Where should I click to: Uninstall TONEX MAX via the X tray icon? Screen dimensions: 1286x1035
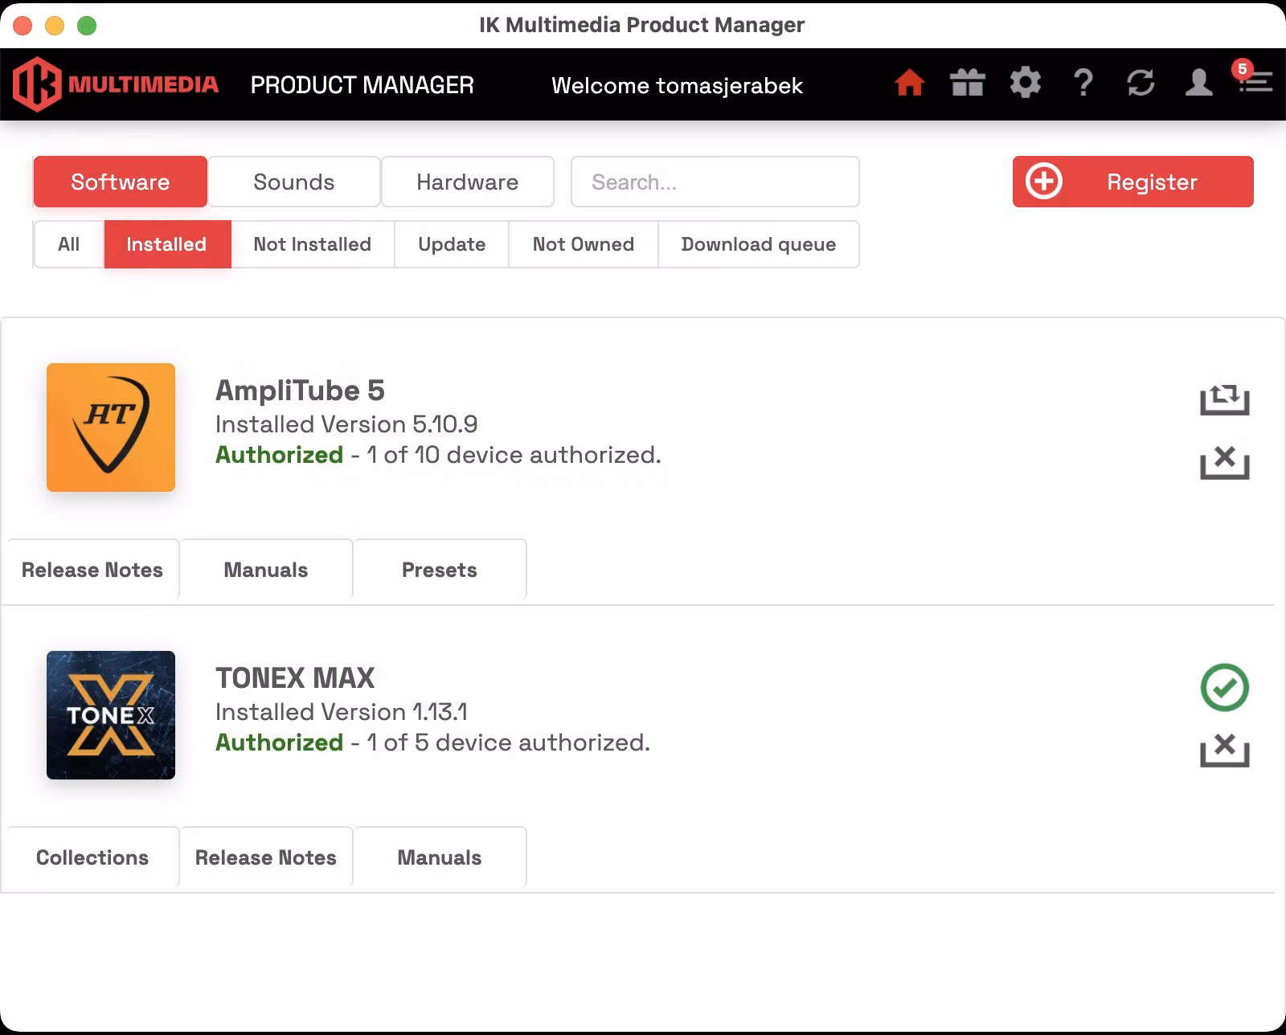pos(1224,751)
